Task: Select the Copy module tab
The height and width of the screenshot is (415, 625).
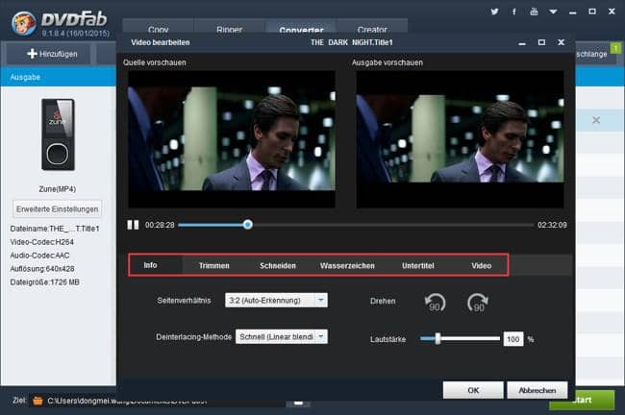Action: [x=159, y=27]
